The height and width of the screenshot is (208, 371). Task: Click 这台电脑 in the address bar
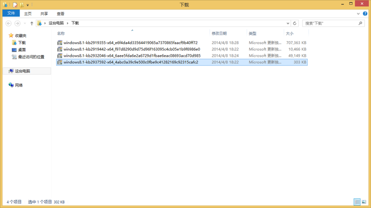(56, 23)
